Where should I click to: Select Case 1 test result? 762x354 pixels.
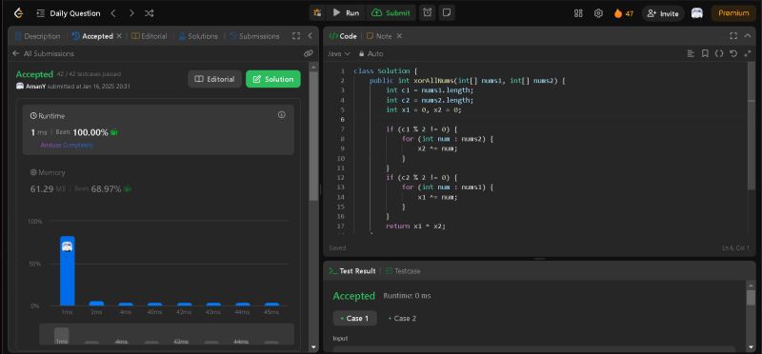point(354,318)
